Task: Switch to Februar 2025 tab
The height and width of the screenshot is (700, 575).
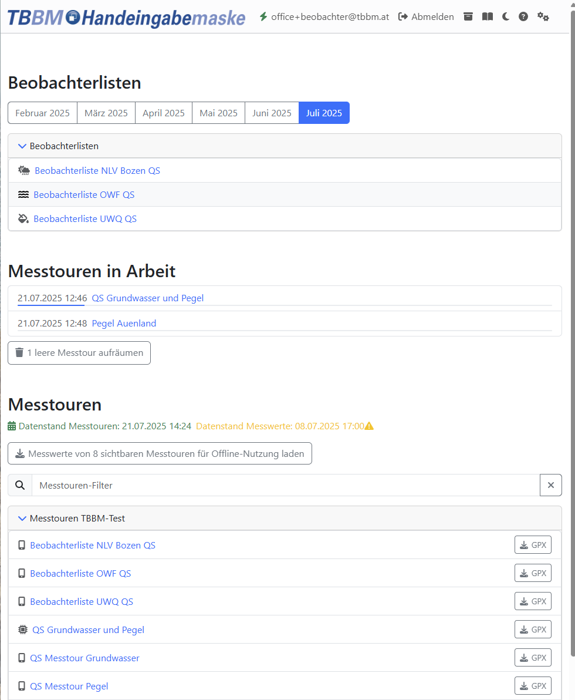Action: (42, 113)
